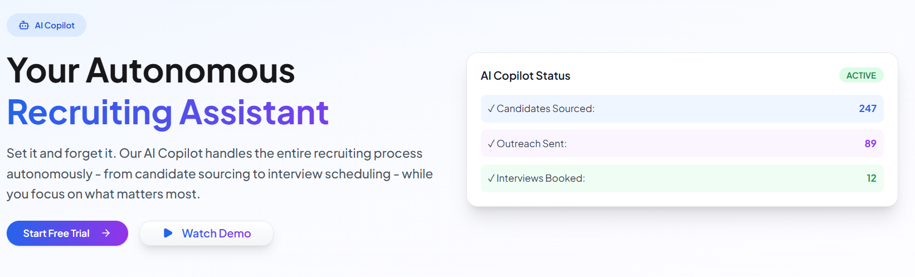Click the checkmark next to Interviews Booked

point(491,178)
